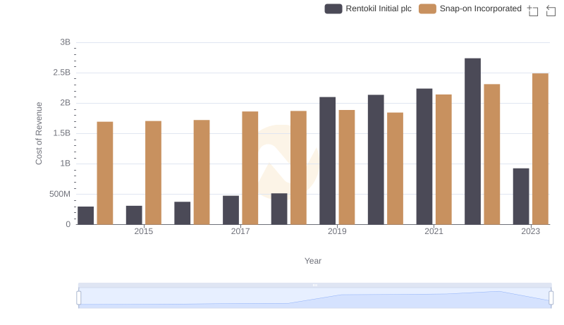Click the Snap-on bar for 2017

[x=250, y=168]
